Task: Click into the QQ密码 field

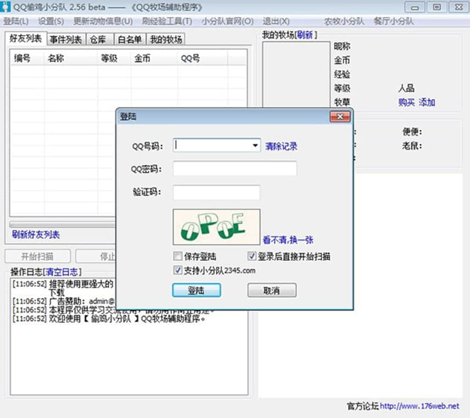Action: [x=235, y=169]
